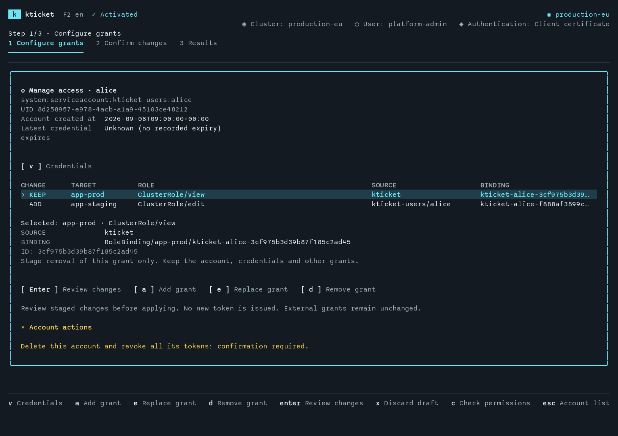Viewport: 618px width, 436px height.
Task: Discard the draft from the bottom bar
Action: click(x=407, y=403)
